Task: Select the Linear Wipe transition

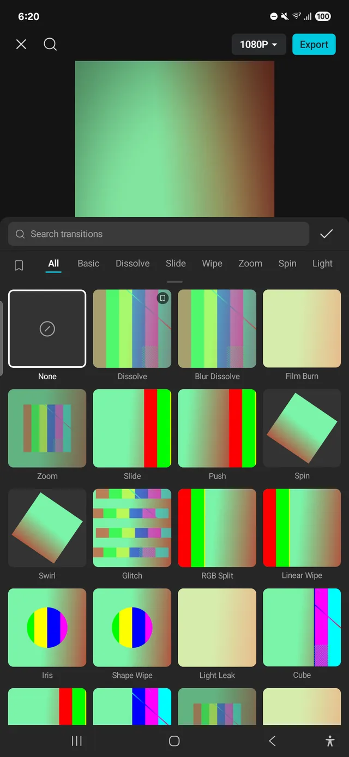Action: 302,528
